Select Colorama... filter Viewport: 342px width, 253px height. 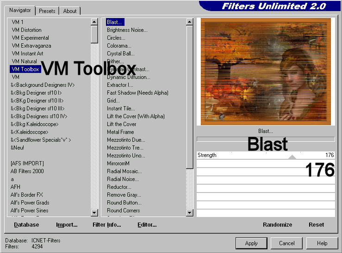[x=119, y=45]
